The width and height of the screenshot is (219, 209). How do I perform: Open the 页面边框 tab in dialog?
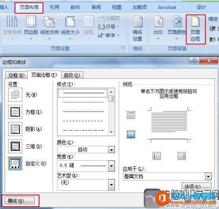[x=44, y=75]
